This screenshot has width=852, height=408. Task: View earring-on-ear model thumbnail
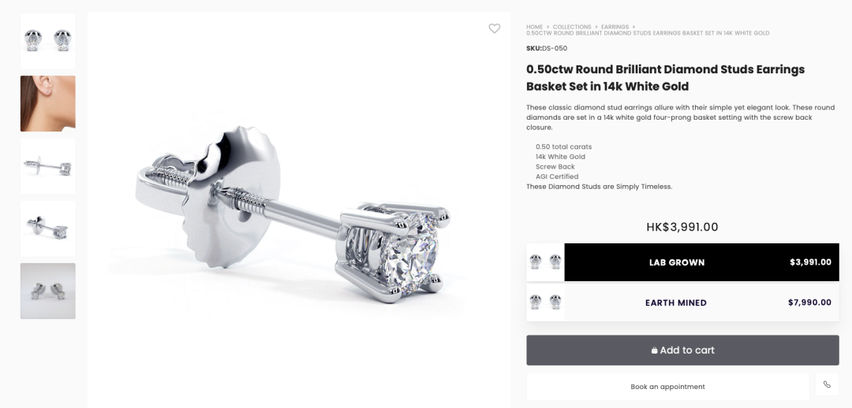tap(48, 104)
